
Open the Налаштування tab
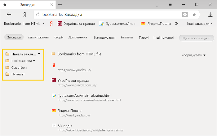click(x=105, y=37)
